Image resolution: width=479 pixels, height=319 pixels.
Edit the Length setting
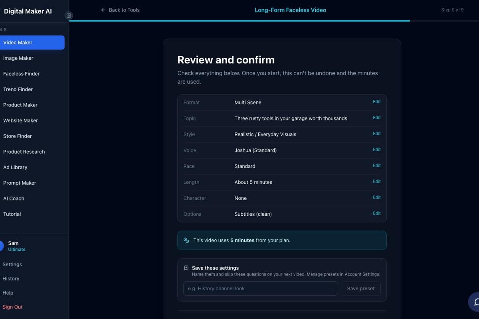pos(377,181)
